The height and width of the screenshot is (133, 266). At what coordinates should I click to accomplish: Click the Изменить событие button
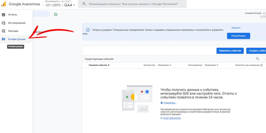pyautogui.click(x=230, y=51)
